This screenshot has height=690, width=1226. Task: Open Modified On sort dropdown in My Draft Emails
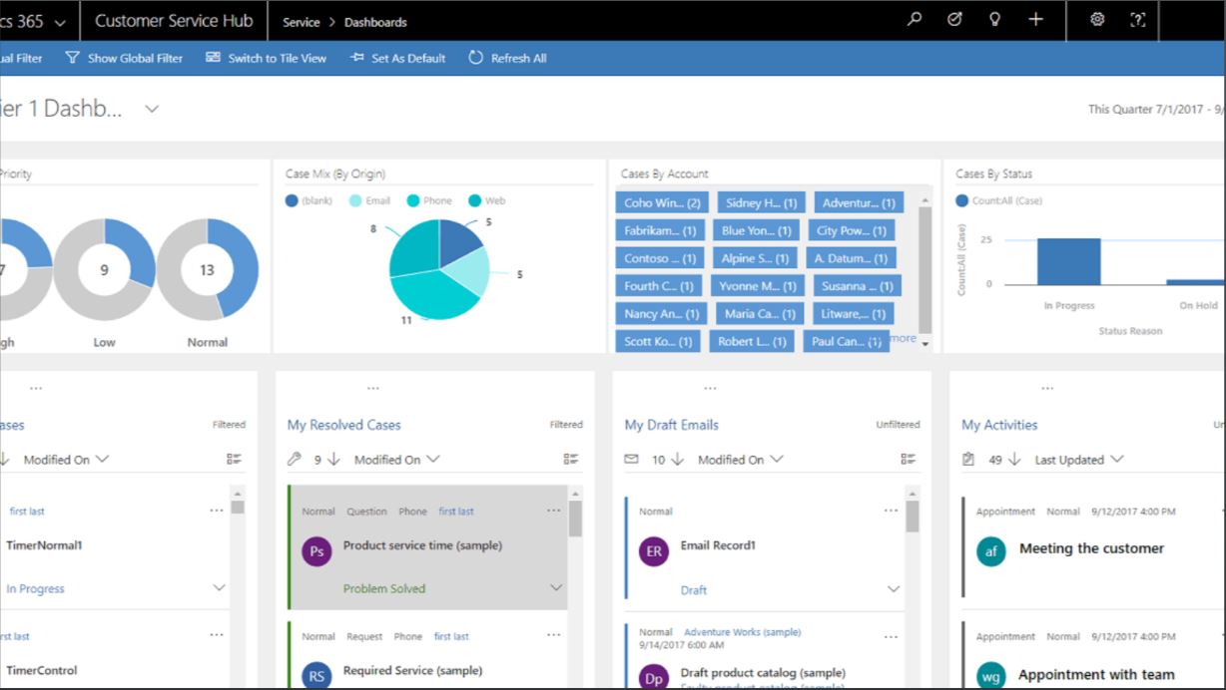(x=741, y=460)
